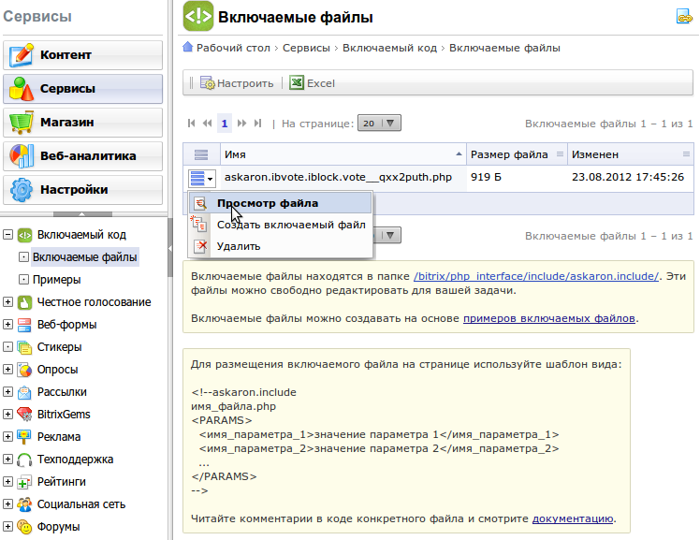Open the примеров включаемых файлов link
Image resolution: width=700 pixels, height=540 pixels.
pos(549,319)
